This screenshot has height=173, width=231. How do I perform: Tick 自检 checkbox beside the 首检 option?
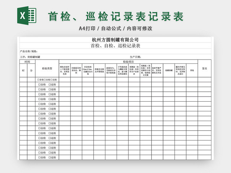point(45,80)
